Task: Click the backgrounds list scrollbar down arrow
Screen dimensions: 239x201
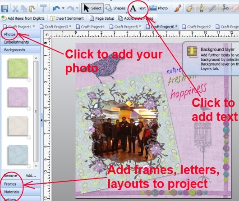Action: click(x=36, y=166)
